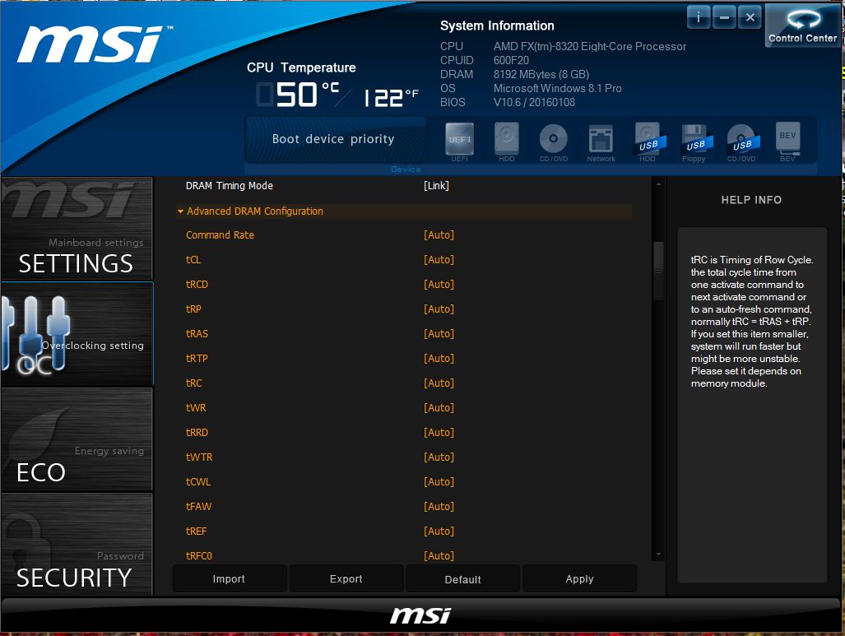The height and width of the screenshot is (636, 845).
Task: Click the Import button
Action: pos(229,579)
